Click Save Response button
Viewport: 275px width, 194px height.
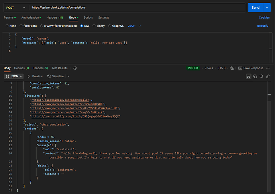pos(251,68)
